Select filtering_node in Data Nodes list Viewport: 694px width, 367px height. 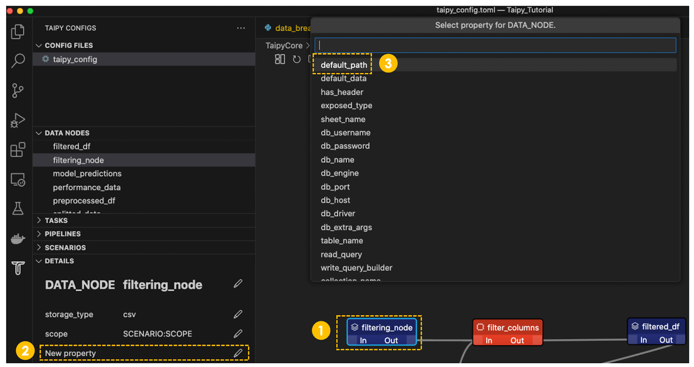point(144,160)
